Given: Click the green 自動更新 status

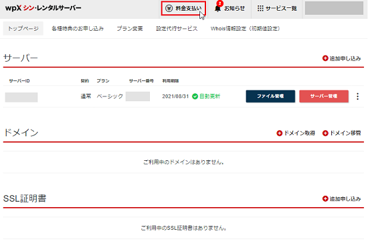Looking at the screenshot, I should pyautogui.click(x=209, y=97).
